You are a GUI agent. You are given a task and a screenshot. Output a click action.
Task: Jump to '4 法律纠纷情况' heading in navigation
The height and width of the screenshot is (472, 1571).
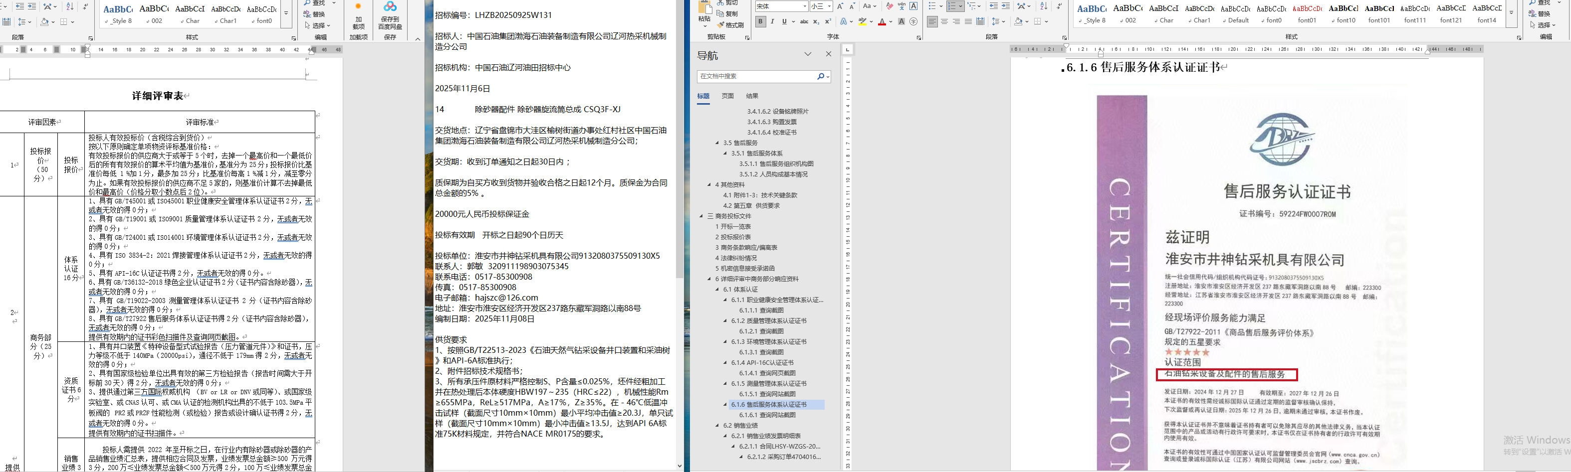coord(736,258)
